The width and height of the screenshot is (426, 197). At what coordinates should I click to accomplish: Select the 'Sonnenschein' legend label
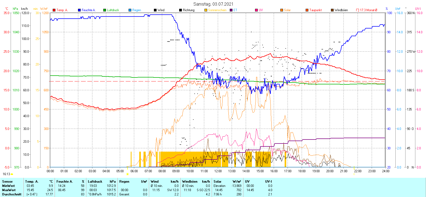click(217, 10)
